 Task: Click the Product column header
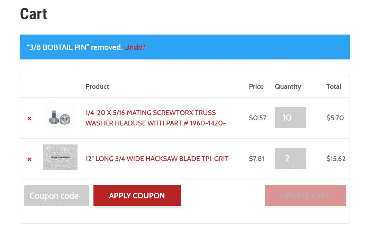97,86
